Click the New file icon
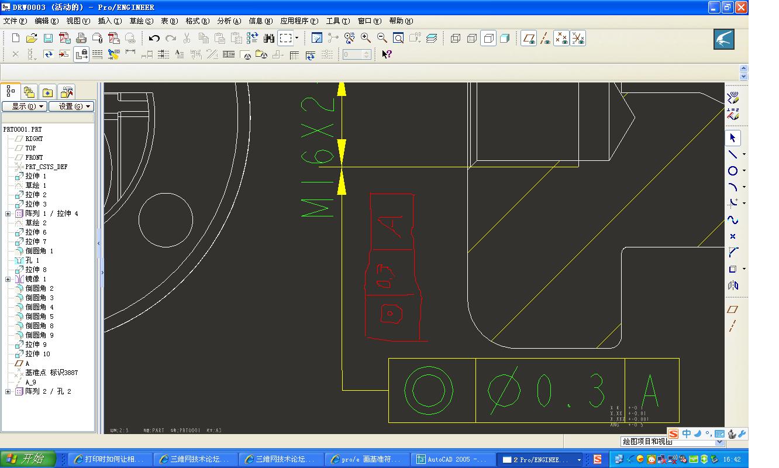 (16, 39)
